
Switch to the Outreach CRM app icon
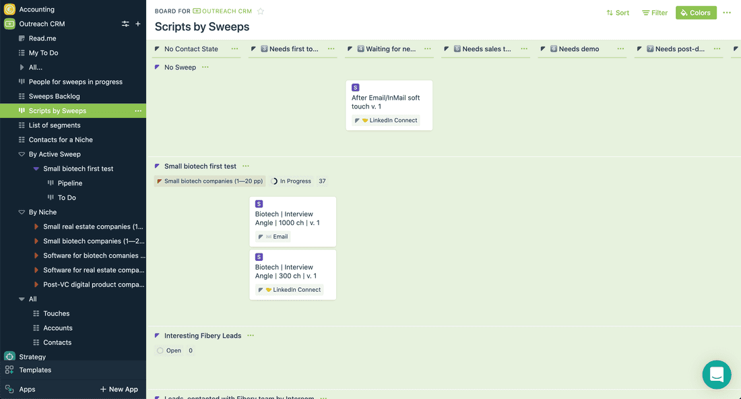[x=9, y=24]
